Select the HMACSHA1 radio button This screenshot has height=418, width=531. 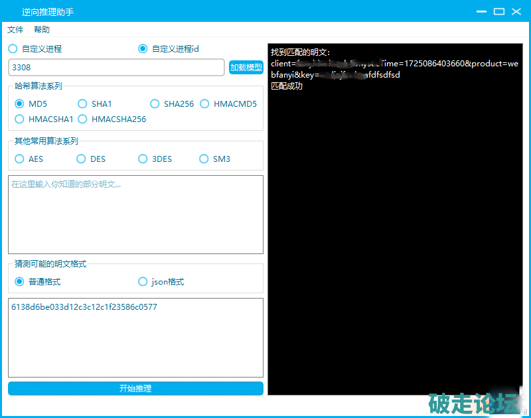click(20, 119)
